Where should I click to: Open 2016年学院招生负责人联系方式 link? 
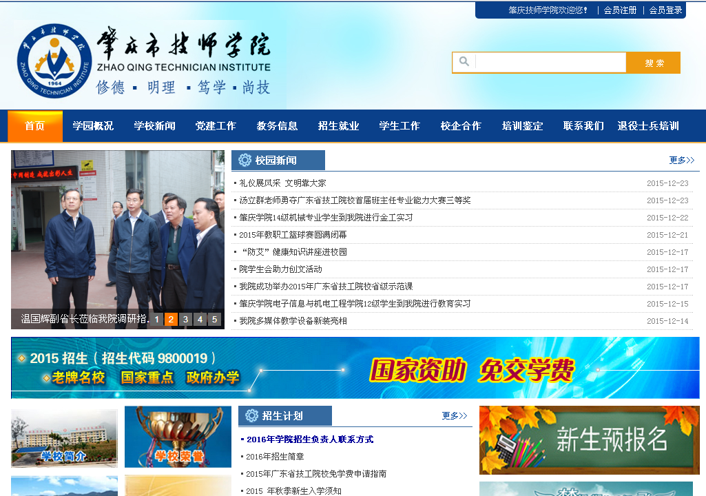(310, 440)
